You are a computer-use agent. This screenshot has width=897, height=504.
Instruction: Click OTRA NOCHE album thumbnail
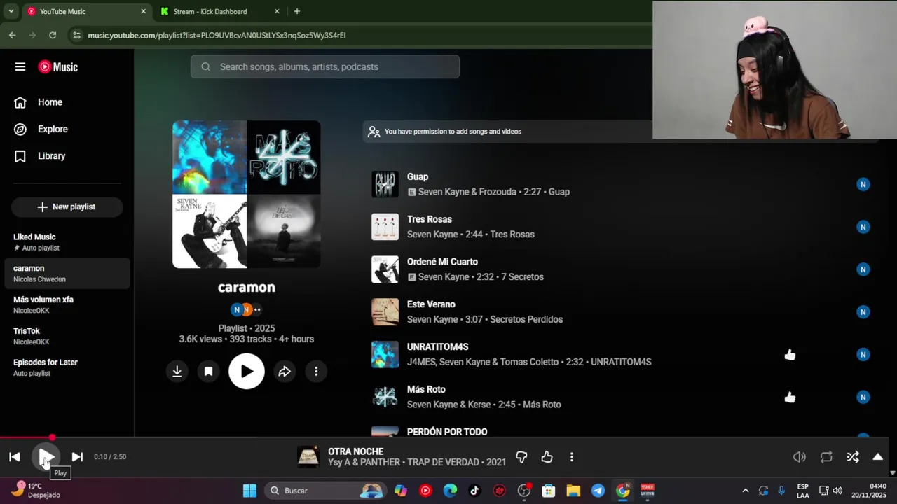coord(308,457)
